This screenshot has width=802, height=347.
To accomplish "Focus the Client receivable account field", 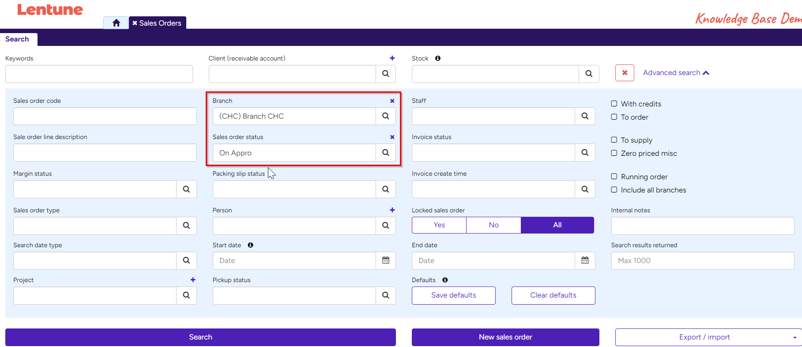I will coord(292,74).
